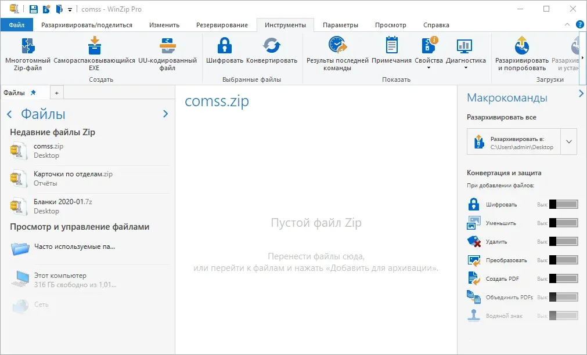Click the pin icon on Файлы tab
This screenshot has width=587, height=355.
33,92
